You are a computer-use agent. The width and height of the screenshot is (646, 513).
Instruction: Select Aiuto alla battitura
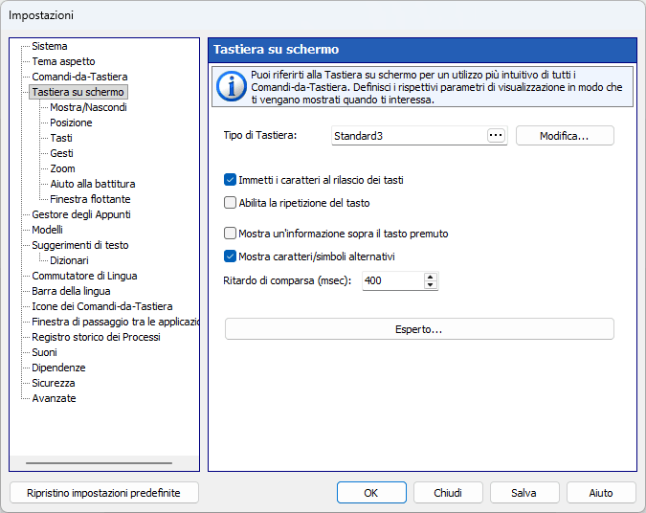(92, 184)
